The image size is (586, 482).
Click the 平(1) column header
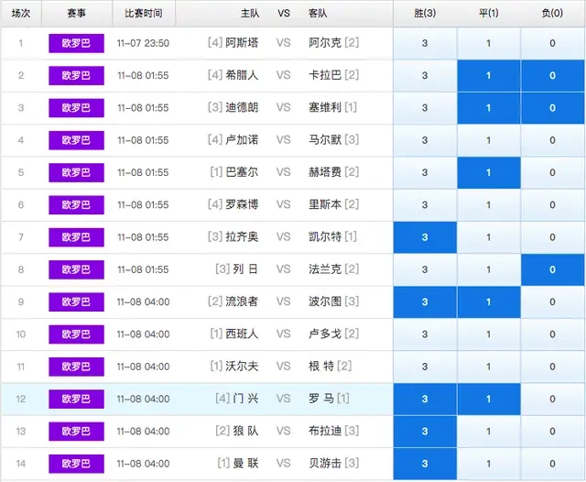(488, 14)
